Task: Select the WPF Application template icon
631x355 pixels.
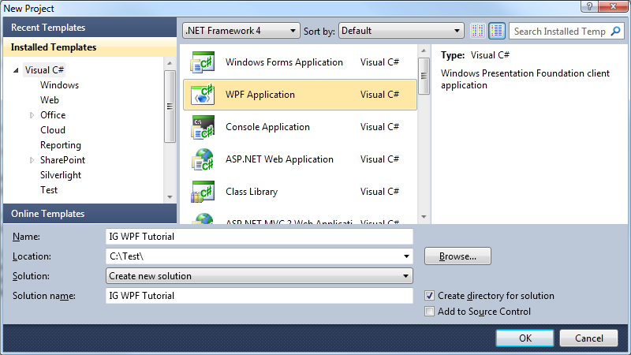Action: click(x=203, y=95)
